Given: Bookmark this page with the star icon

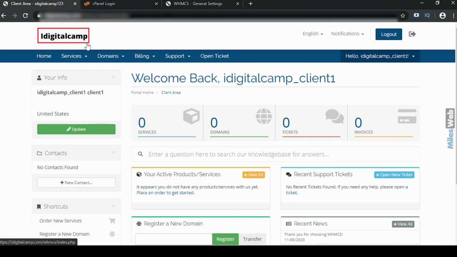Looking at the screenshot, I should (403, 16).
